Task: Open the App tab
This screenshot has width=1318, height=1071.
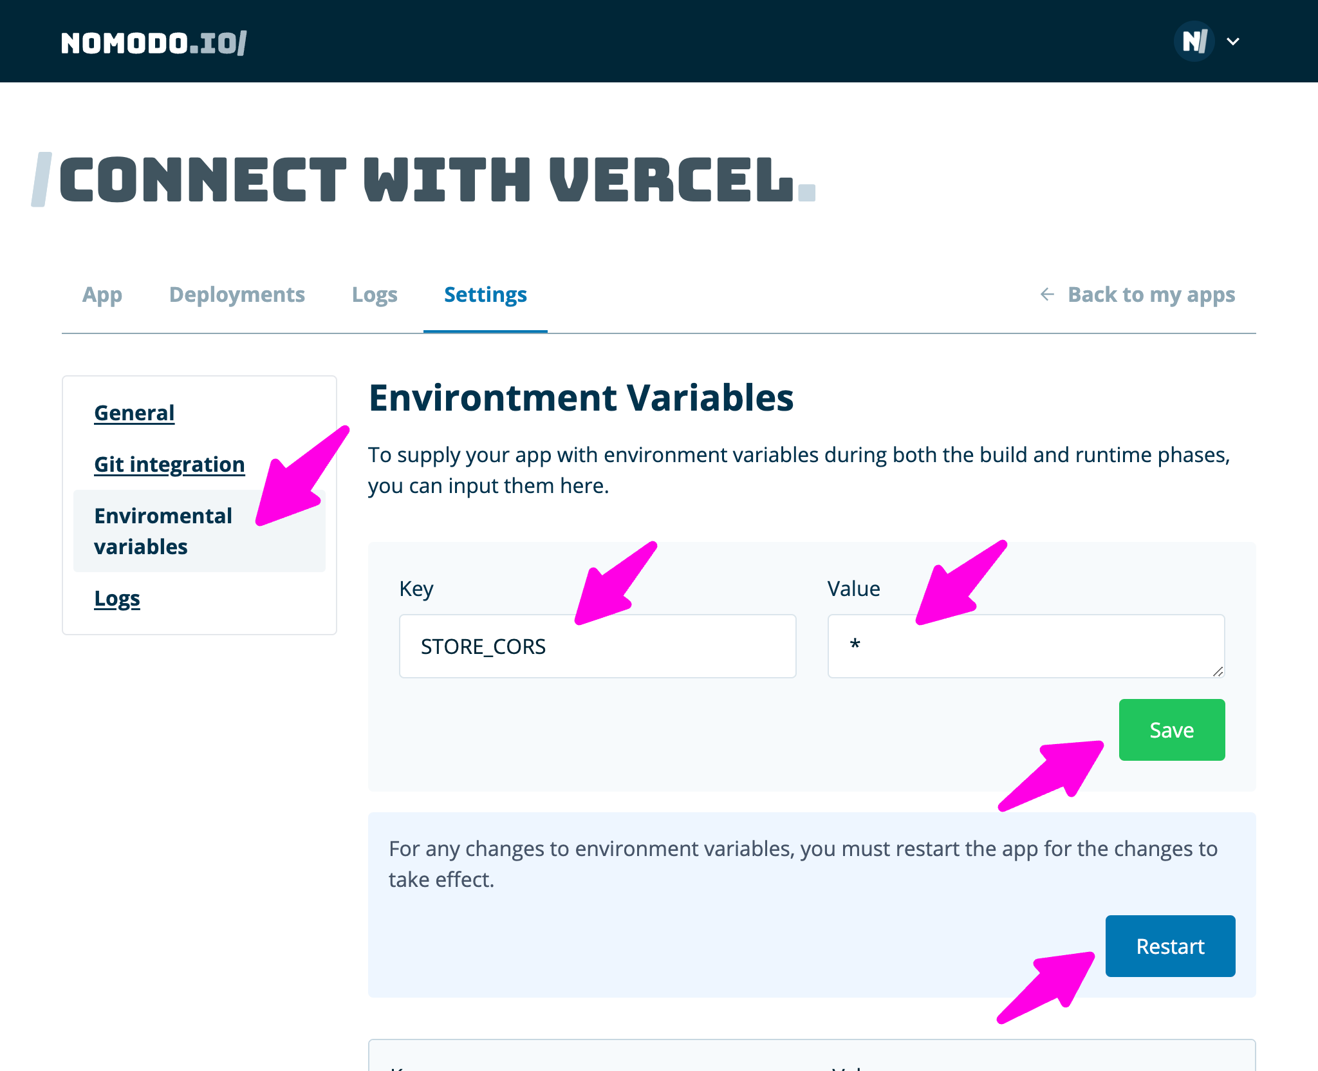Action: pyautogui.click(x=102, y=295)
